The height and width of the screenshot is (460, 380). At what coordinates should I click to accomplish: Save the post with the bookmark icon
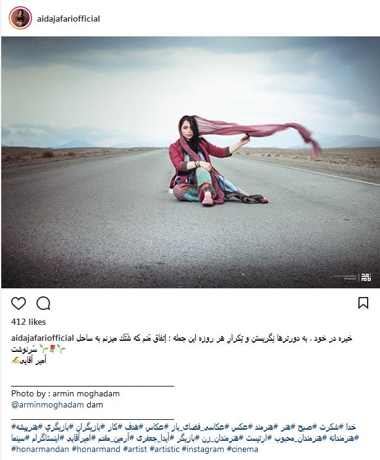[x=363, y=303]
